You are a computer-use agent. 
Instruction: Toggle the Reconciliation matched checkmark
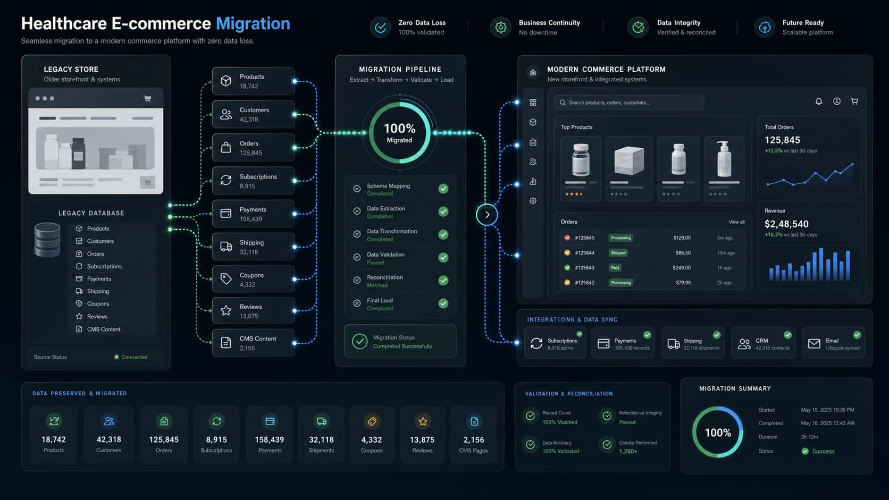pos(443,281)
